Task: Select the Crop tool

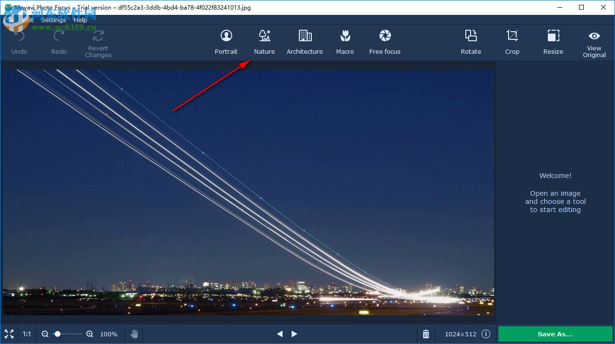Action: pos(512,42)
